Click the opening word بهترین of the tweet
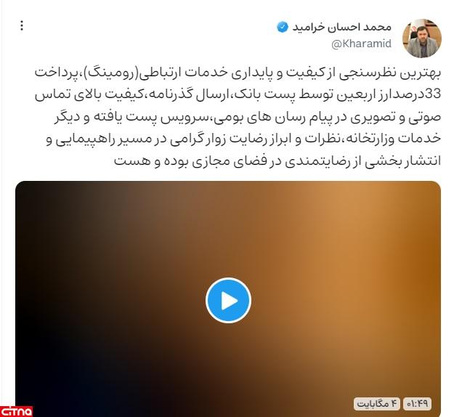454x417 pixels. pos(424,73)
